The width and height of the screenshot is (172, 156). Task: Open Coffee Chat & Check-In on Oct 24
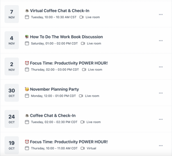coord(53,115)
